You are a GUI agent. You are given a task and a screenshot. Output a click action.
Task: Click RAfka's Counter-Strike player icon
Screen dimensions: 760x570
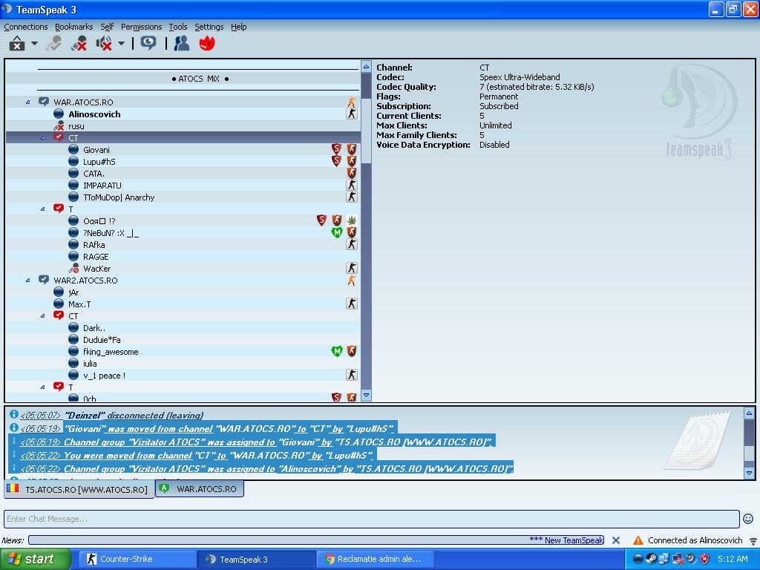[352, 244]
